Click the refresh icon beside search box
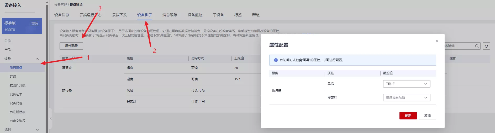This screenshot has width=495, height=133. pos(486,46)
